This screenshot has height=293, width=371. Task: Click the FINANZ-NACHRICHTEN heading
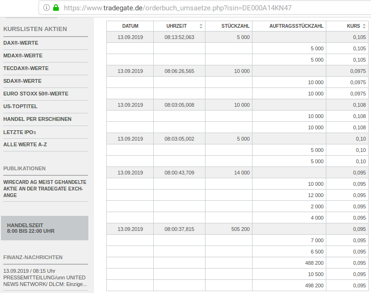click(33, 257)
